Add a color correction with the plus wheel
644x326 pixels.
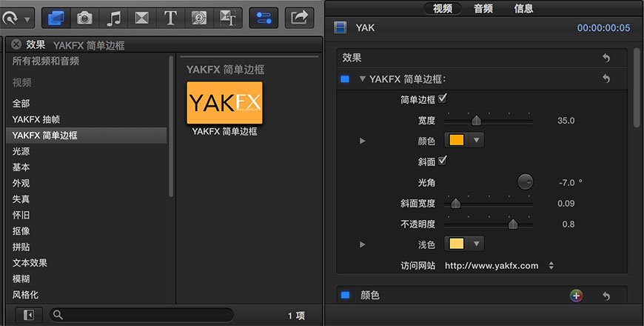pyautogui.click(x=576, y=296)
